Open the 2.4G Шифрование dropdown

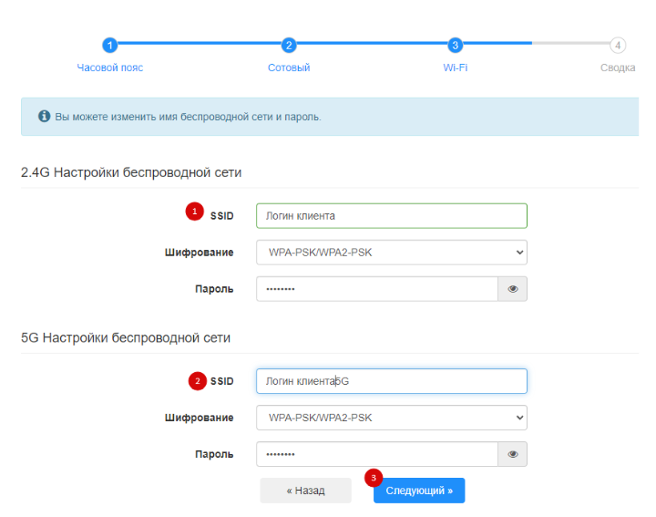391,253
